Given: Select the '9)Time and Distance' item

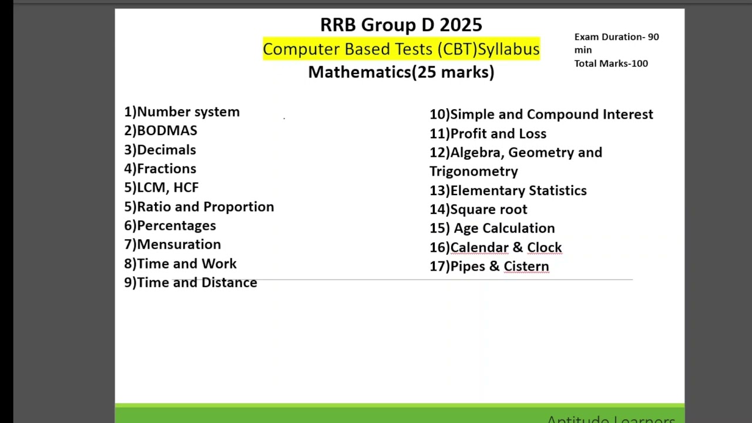Looking at the screenshot, I should pyautogui.click(x=190, y=283).
